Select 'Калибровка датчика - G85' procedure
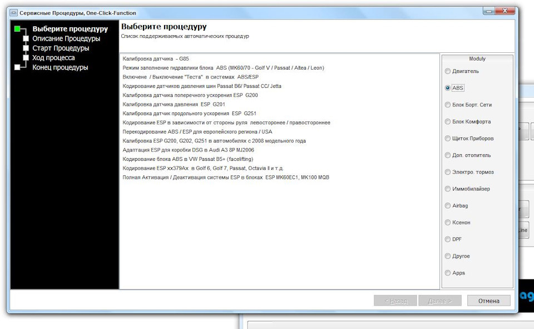Screen dimensions: 534x329 coord(156,58)
